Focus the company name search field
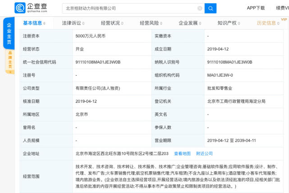Screen dimensions: 289x193 pyautogui.click(x=131, y=8)
